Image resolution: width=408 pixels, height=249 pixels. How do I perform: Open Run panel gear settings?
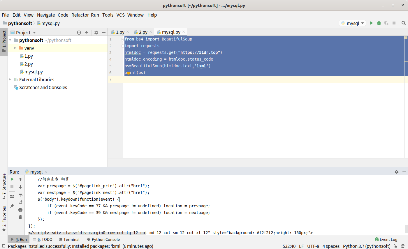[396, 172]
